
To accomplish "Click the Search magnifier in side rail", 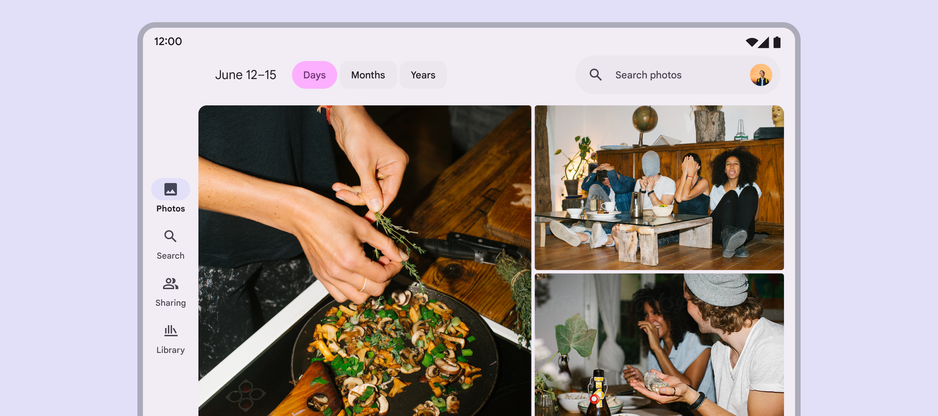I will pyautogui.click(x=170, y=236).
